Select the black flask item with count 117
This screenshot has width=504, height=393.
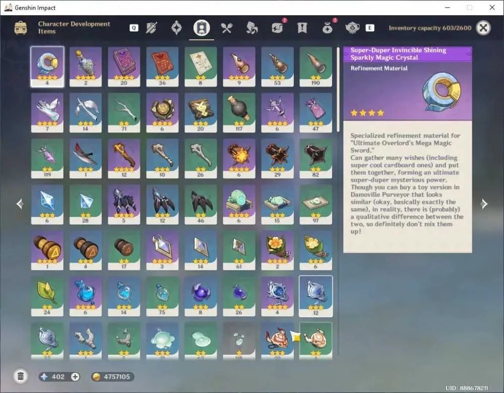[239, 113]
